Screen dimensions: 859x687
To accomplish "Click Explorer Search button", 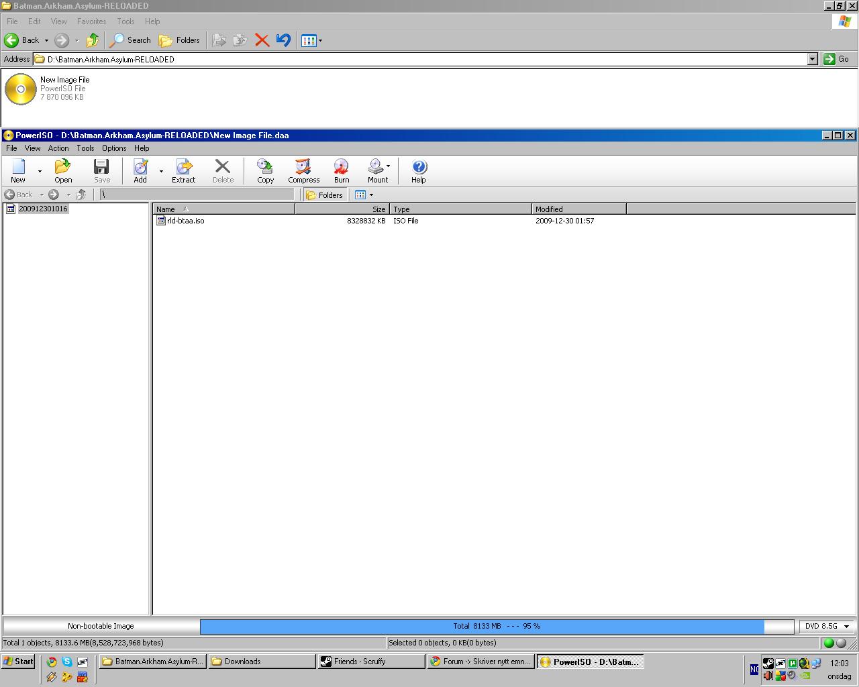I will click(131, 40).
